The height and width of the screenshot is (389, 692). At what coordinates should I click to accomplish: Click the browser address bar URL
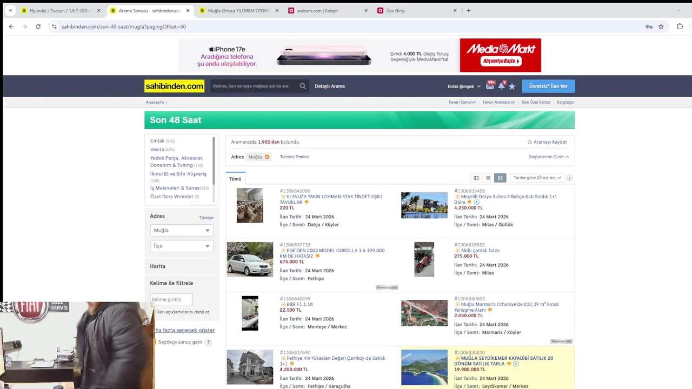pyautogui.click(x=124, y=26)
